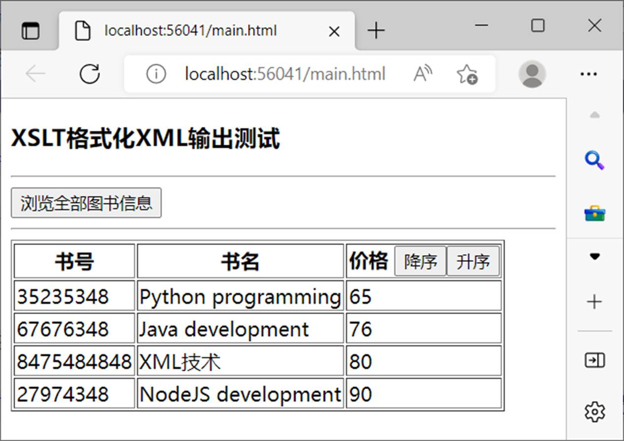The image size is (624, 441).
Task: Minimize the browser window
Action: tap(482, 25)
